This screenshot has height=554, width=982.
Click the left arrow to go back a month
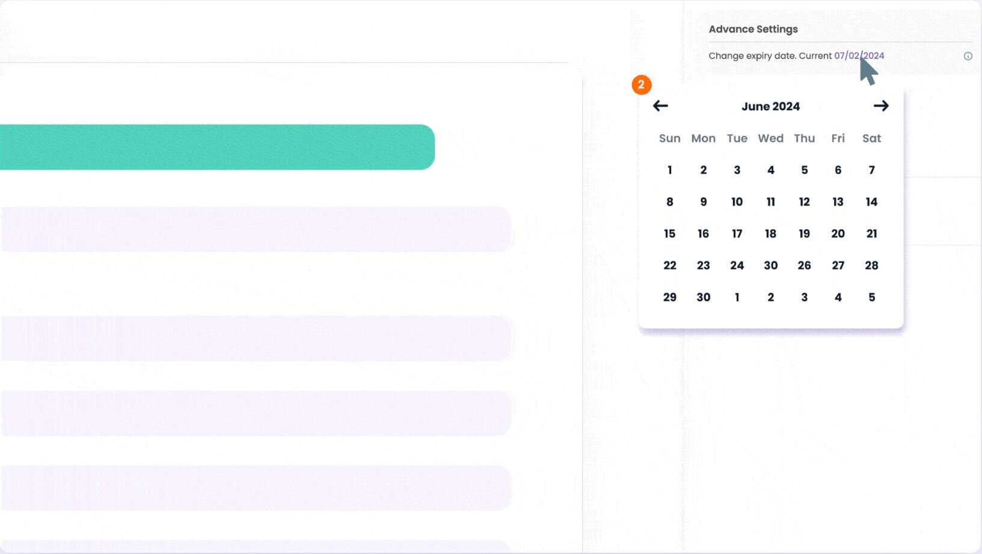click(x=661, y=105)
